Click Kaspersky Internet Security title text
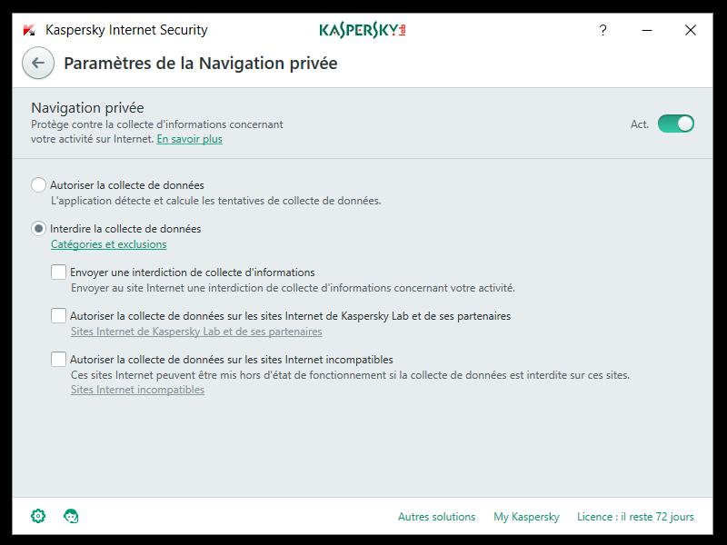 [126, 30]
